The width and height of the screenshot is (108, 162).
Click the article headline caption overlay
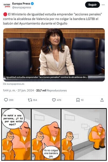click(47, 77)
